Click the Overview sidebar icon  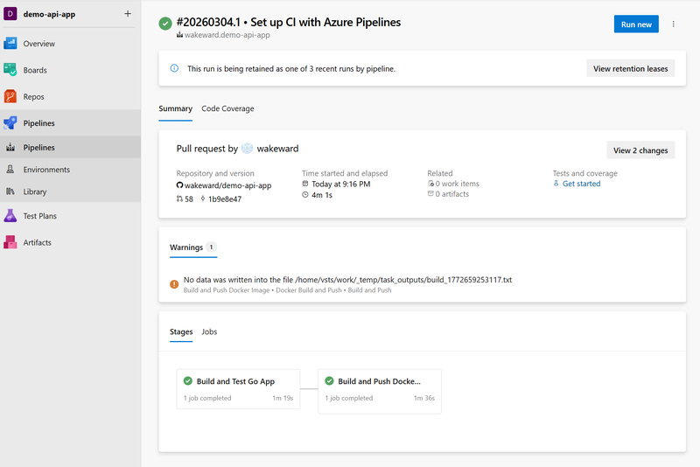(10, 43)
